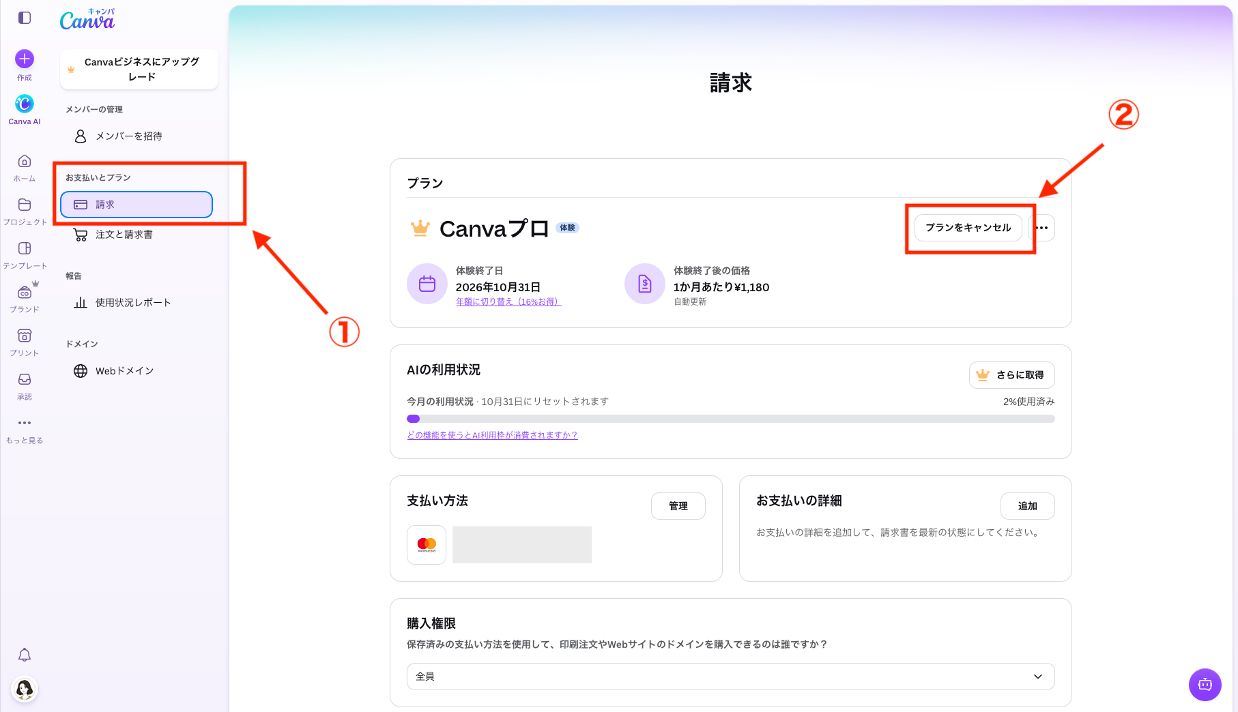Screen dimensions: 1238x712
Task: Click the AI usage progress bar
Action: coord(731,419)
